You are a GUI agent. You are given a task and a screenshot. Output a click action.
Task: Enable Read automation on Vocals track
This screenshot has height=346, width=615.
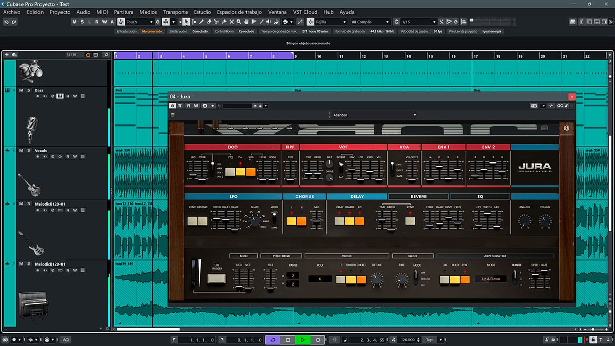coord(68,156)
